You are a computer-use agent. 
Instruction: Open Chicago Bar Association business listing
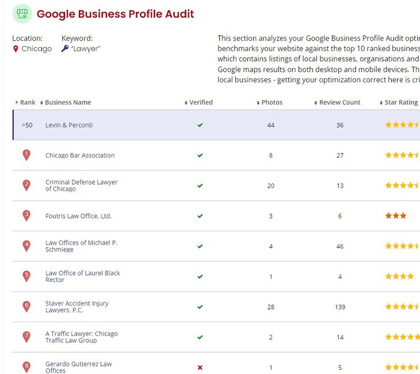tap(80, 155)
